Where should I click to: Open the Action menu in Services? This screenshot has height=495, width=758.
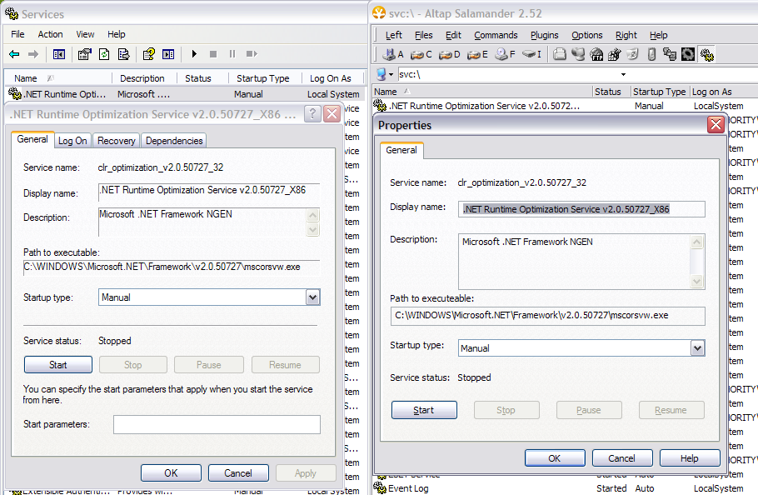[x=50, y=34]
